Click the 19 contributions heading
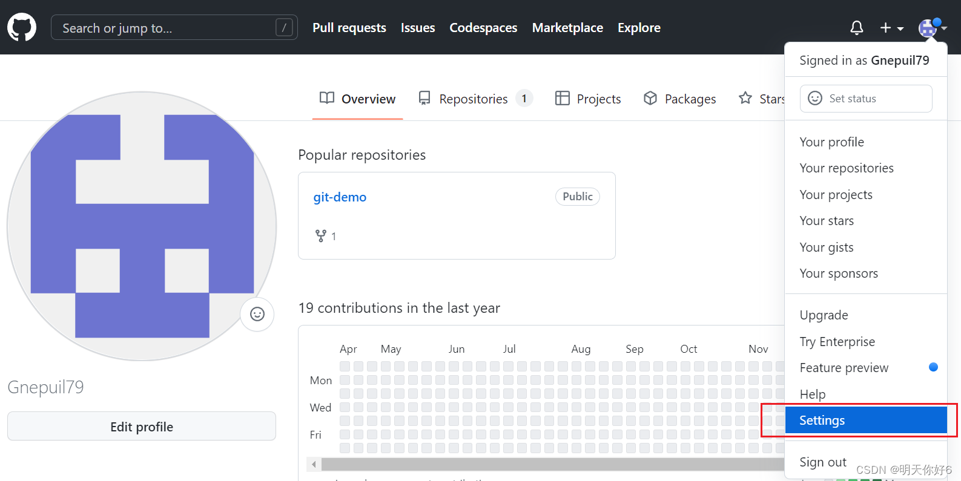 pyautogui.click(x=399, y=308)
